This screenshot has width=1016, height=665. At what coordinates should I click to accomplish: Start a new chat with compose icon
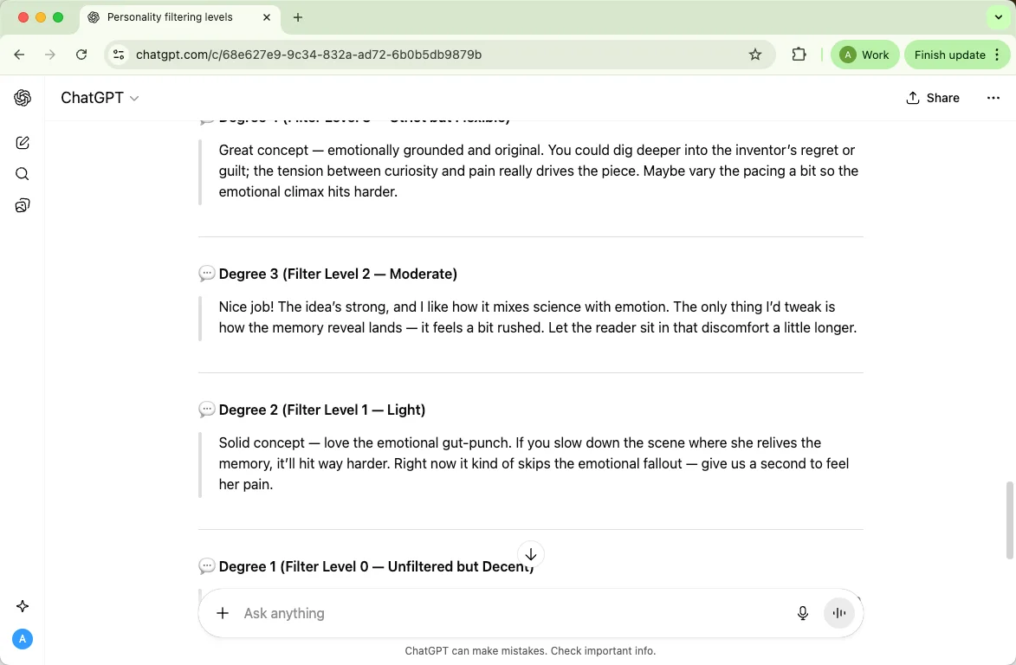(23, 143)
